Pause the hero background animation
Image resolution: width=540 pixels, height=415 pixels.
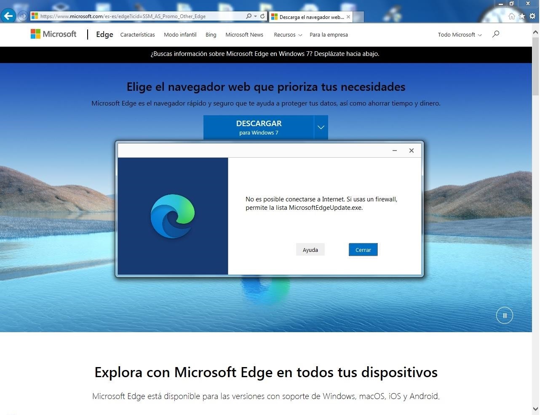505,315
